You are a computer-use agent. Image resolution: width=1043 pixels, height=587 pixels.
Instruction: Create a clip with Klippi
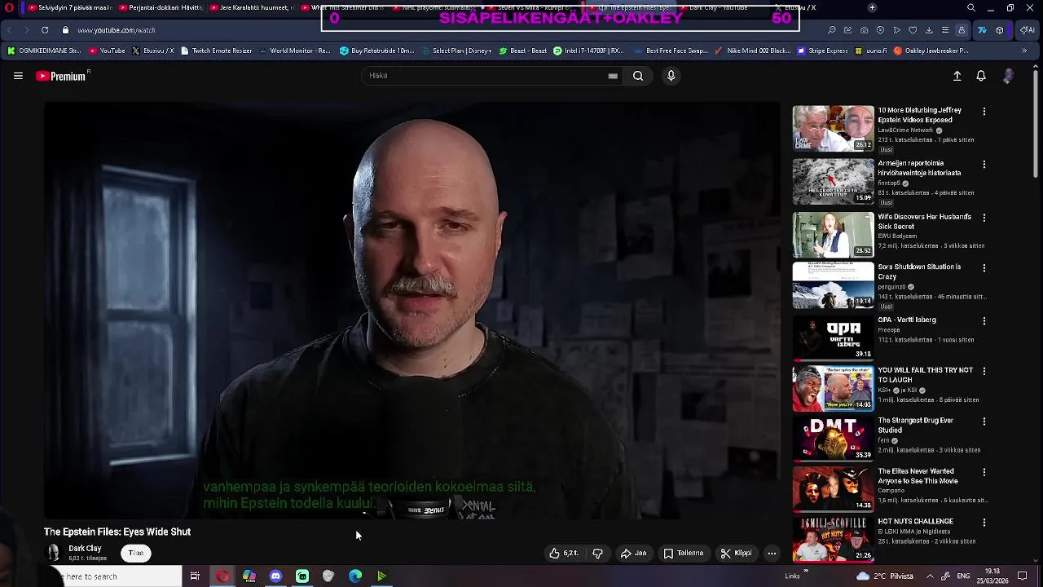tap(736, 553)
